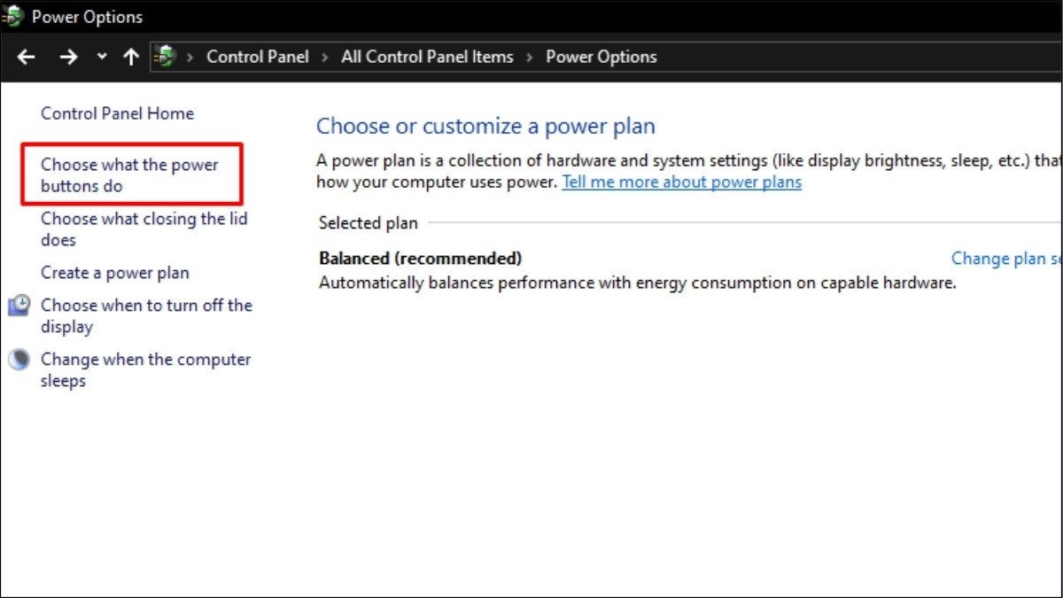Expand the chevron before Control Panel breadcrumb
Viewport: 1063px width, 598px height.
click(x=189, y=56)
